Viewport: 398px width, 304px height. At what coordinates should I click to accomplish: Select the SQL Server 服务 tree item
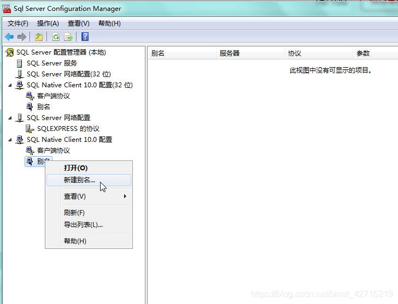52,63
